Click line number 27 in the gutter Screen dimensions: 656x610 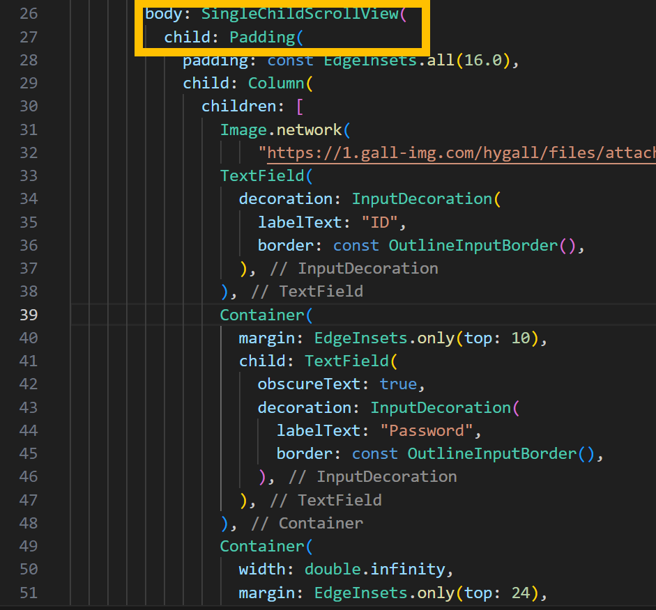[29, 37]
